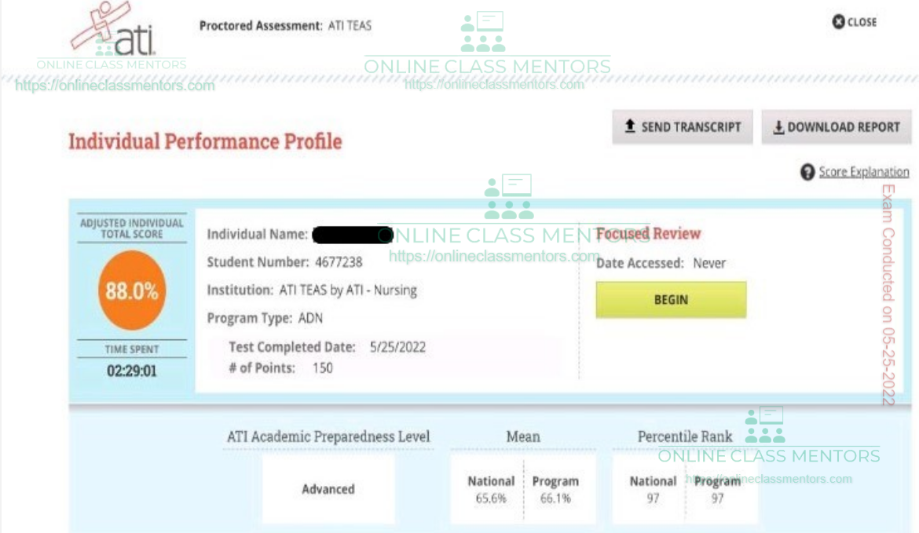919x533 pixels.
Task: Select the Focused Review heading
Action: tap(648, 234)
